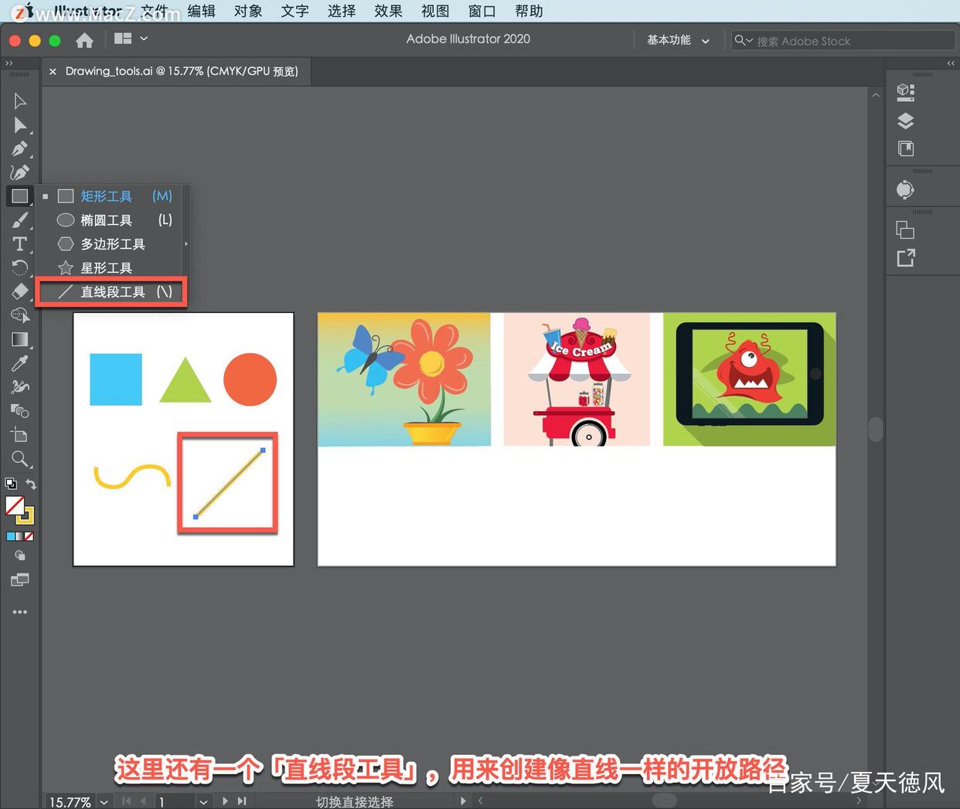Image resolution: width=960 pixels, height=809 pixels.
Task: Click the 15.77% zoom value field
Action: coord(70,802)
